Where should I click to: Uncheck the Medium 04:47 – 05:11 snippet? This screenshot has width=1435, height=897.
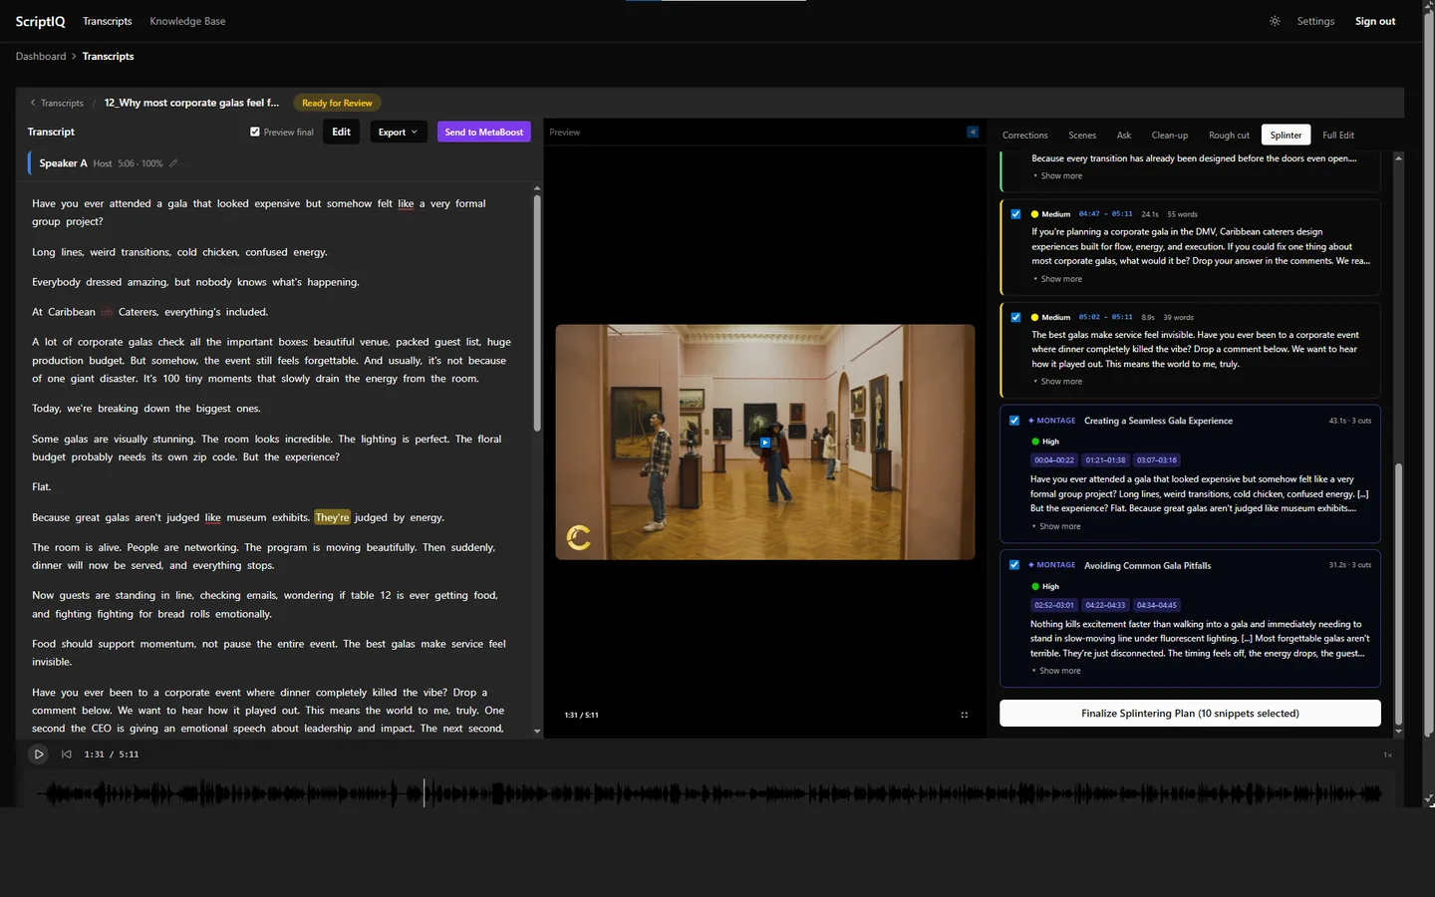pos(1015,214)
